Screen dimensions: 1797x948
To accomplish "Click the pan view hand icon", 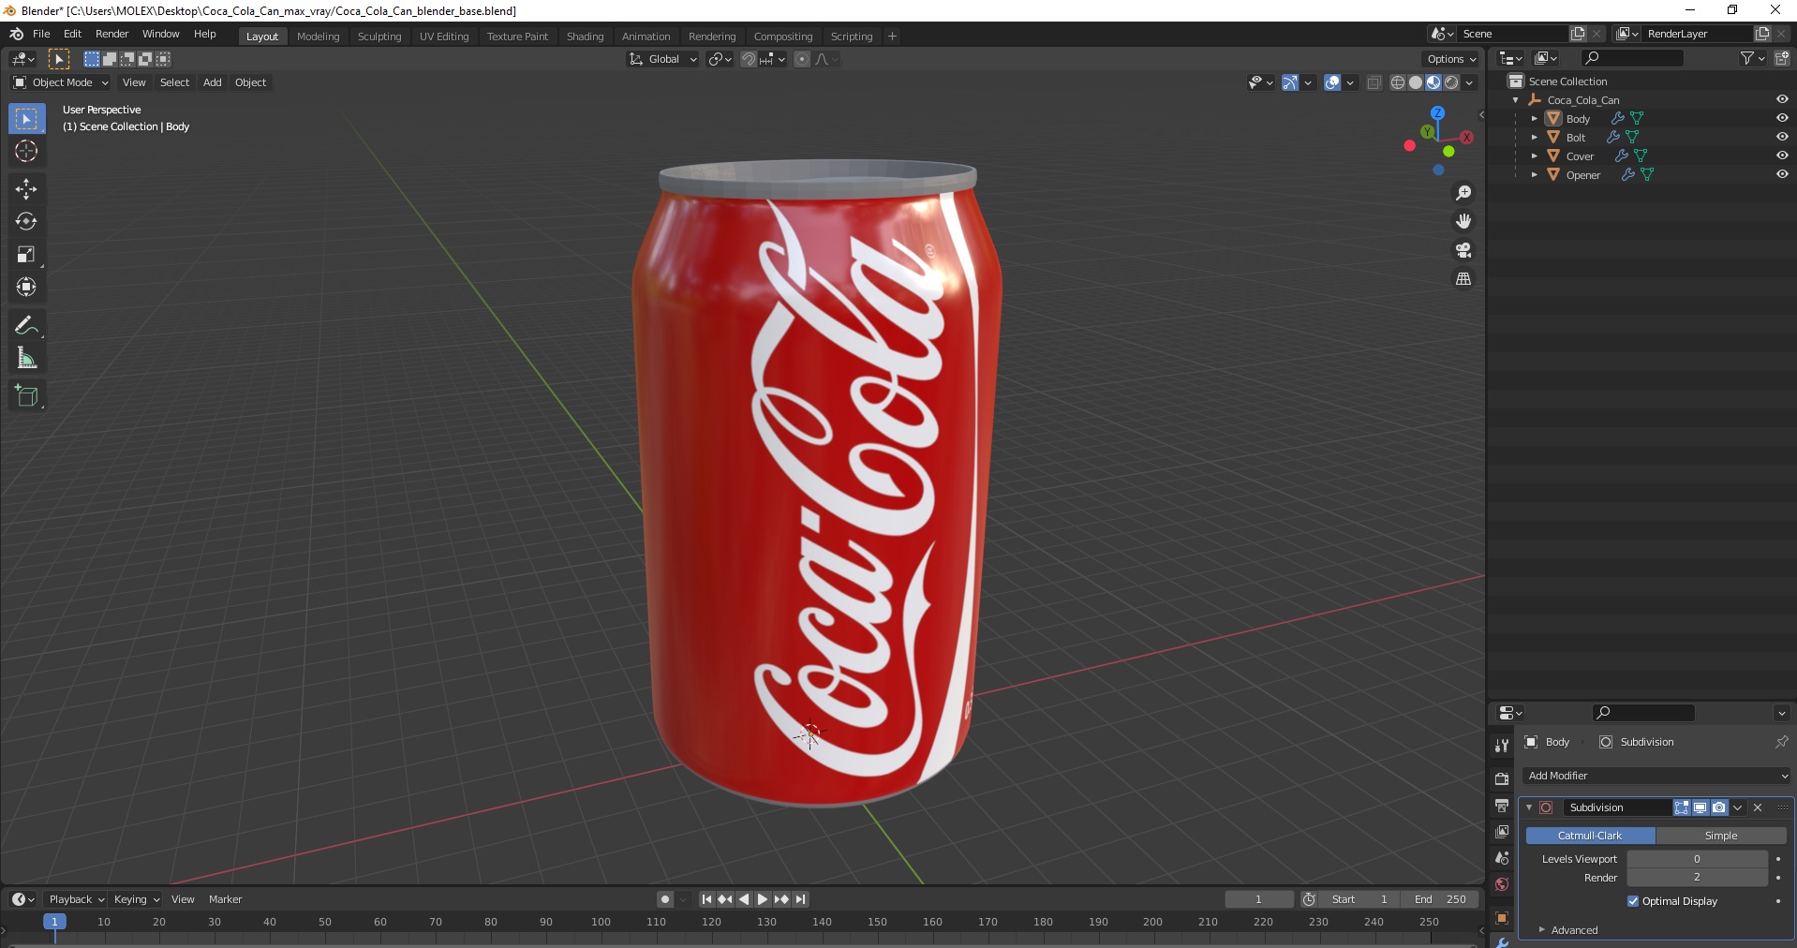I will coord(1463,222).
